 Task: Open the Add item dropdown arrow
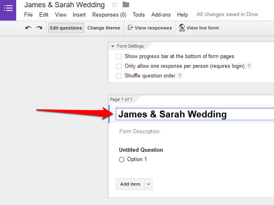[149, 184]
